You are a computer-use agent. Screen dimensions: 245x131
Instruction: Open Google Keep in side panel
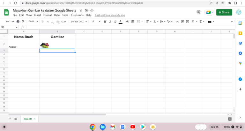[x=240, y=33]
